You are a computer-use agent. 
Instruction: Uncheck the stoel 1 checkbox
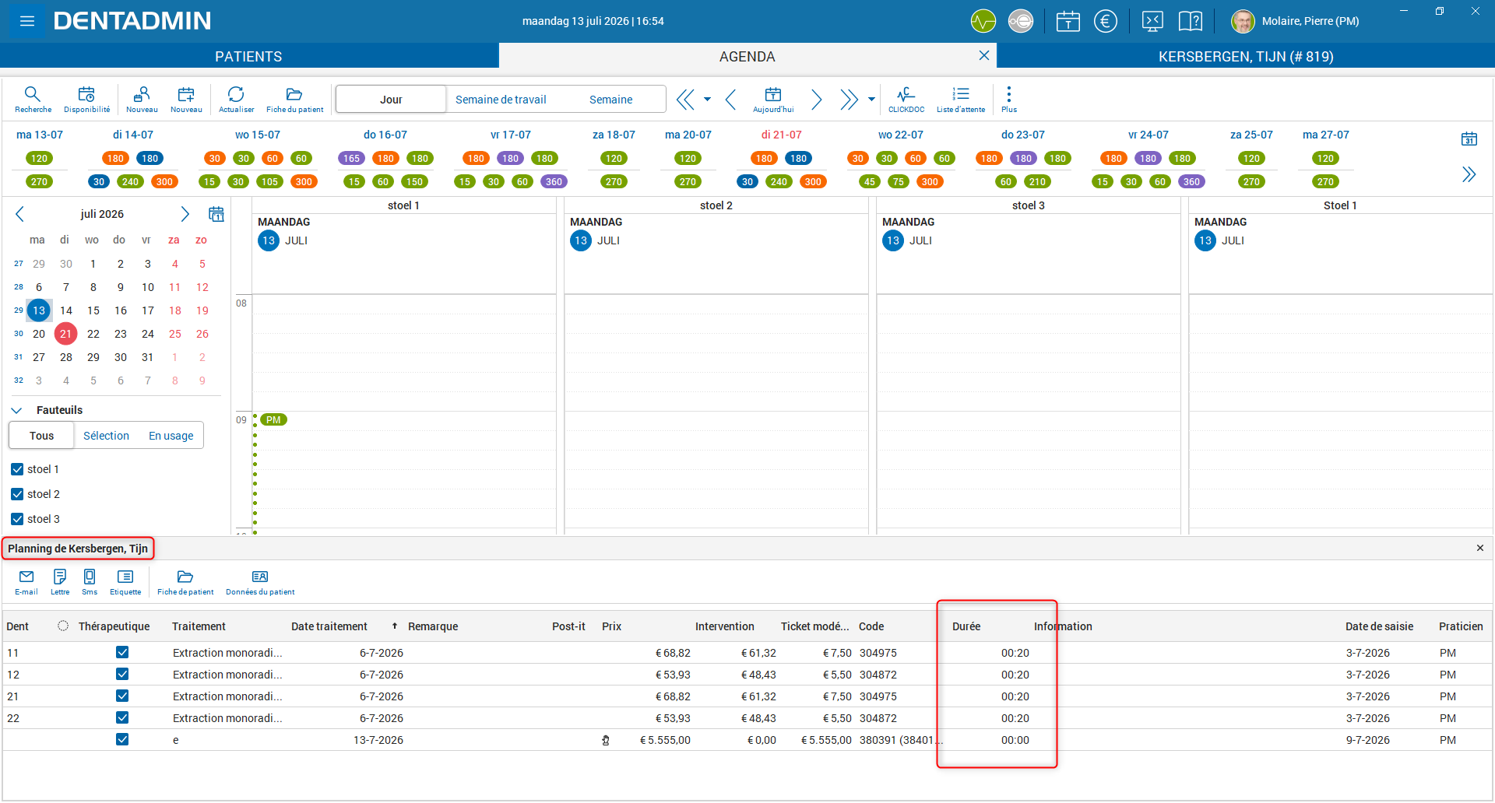(x=17, y=469)
